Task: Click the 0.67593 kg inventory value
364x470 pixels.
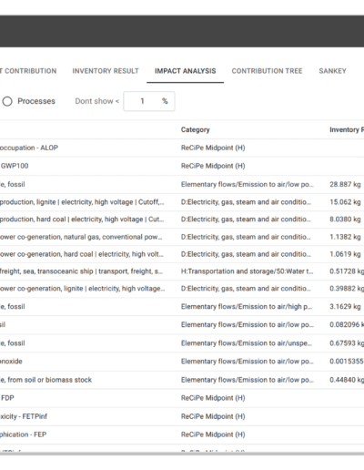Action: point(347,343)
